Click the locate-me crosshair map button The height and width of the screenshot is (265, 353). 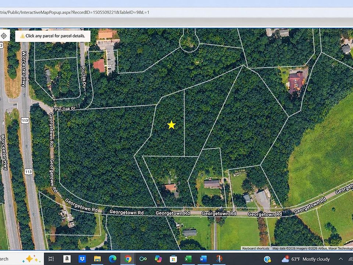coord(4,36)
